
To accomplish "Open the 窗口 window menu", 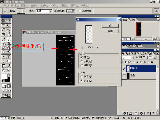I will click(x=75, y=5).
